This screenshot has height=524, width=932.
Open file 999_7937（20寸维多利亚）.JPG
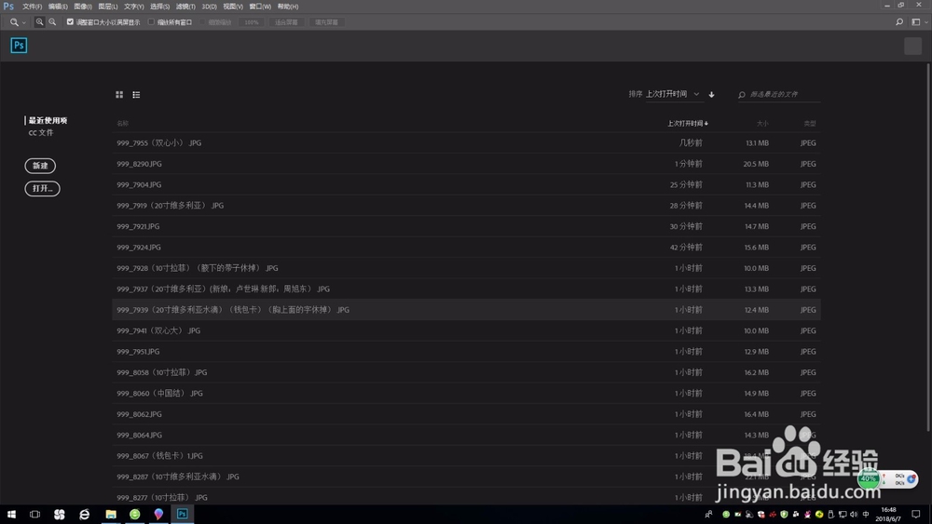click(466, 289)
